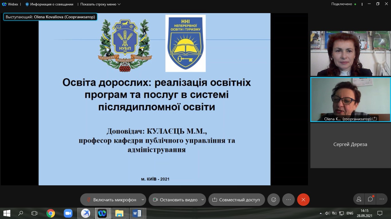Viewport: 391px width, 219px height.
Task: Click the Подключено connection status
Action: (x=344, y=4)
